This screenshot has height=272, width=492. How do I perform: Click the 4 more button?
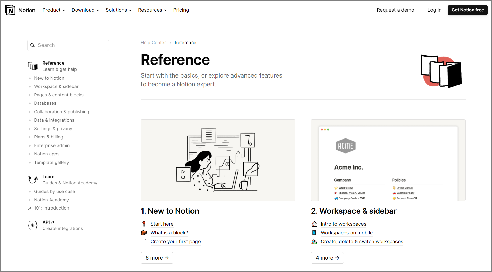pos(327,258)
